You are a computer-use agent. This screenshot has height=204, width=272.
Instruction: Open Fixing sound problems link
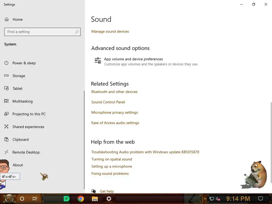(110, 173)
